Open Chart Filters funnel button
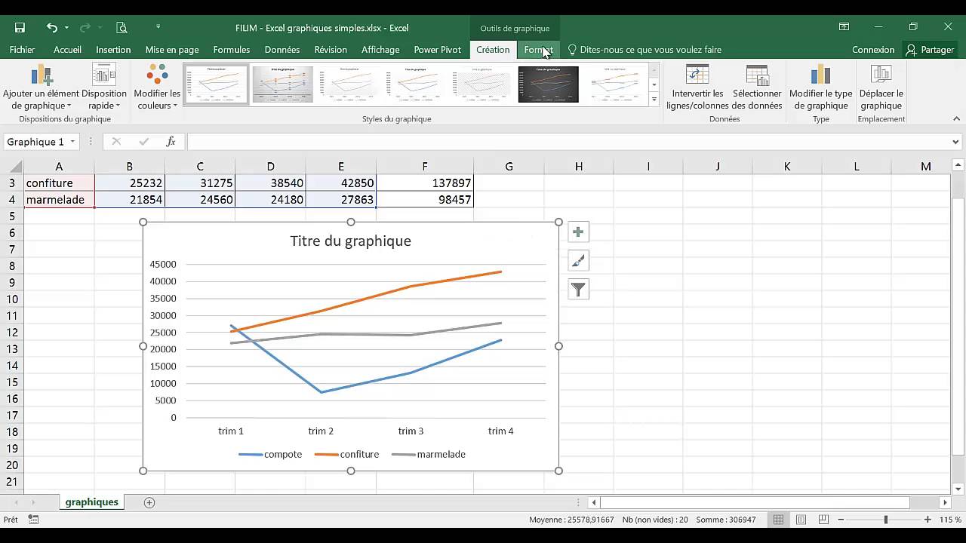This screenshot has width=966, height=543. click(578, 290)
